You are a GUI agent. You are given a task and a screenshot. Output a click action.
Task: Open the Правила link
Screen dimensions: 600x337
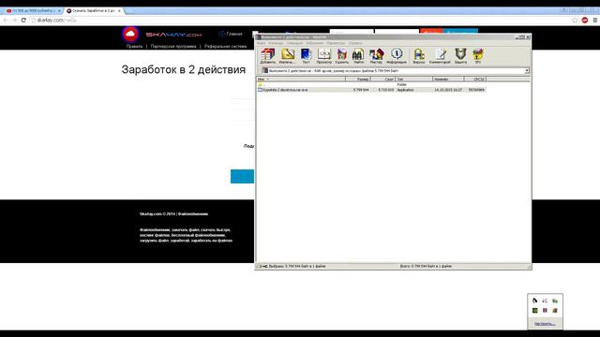pos(134,46)
